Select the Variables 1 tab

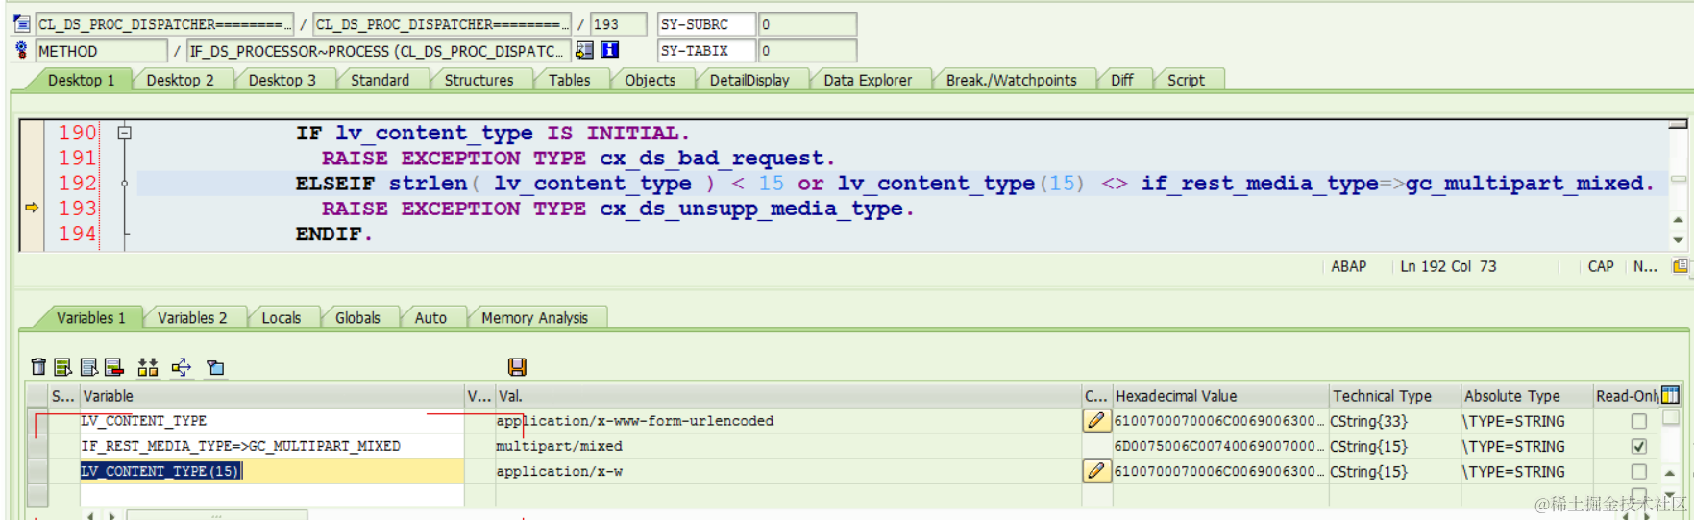click(x=91, y=317)
